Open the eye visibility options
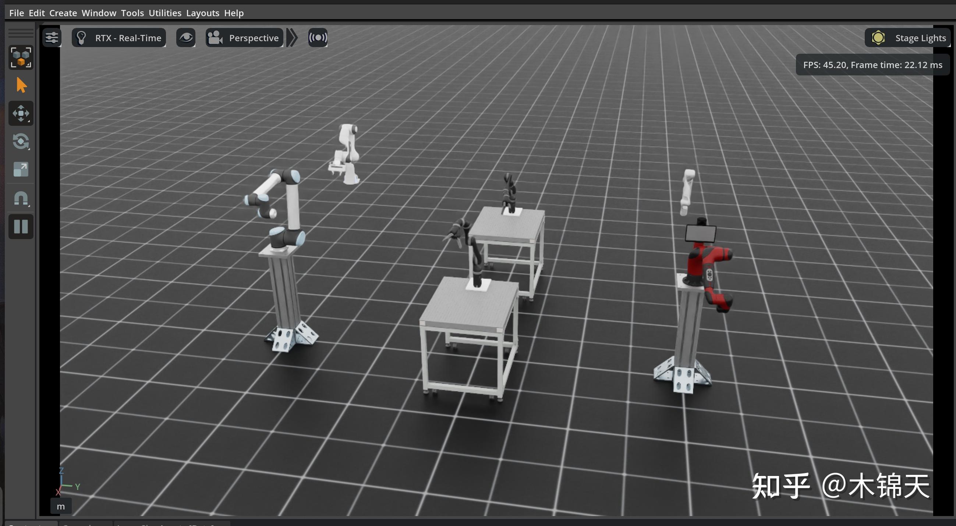This screenshot has width=956, height=526. tap(186, 37)
